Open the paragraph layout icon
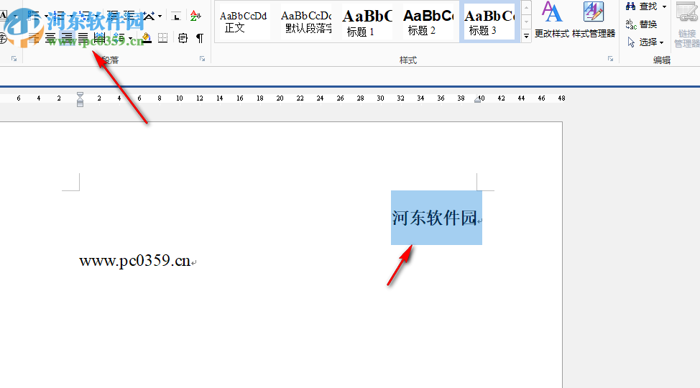700x388 pixels. (x=183, y=38)
